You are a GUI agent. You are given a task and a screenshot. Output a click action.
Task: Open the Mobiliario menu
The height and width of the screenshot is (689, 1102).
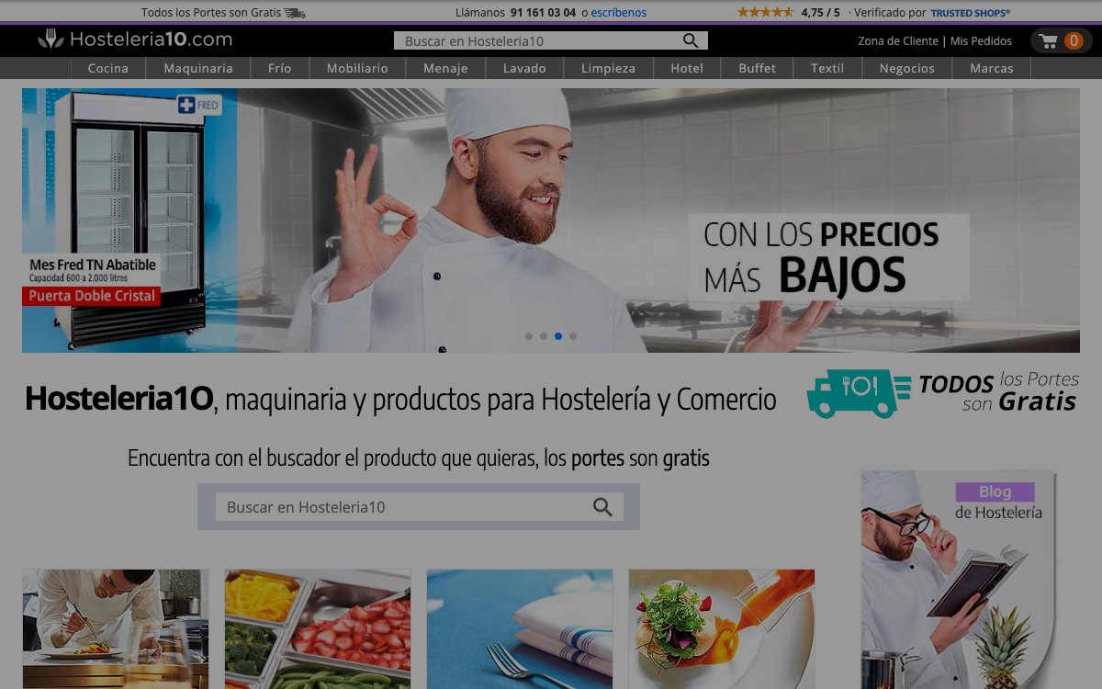(357, 68)
